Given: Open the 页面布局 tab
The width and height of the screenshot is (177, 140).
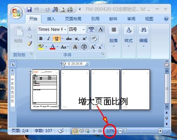Looking at the screenshot, I should [73, 19].
